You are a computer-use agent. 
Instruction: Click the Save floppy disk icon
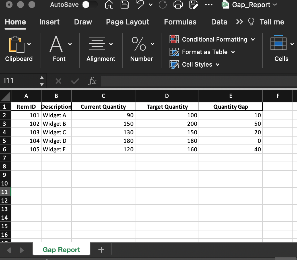[124, 5]
